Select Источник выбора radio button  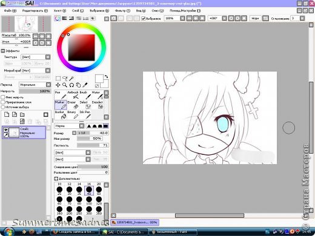pos(3,107)
